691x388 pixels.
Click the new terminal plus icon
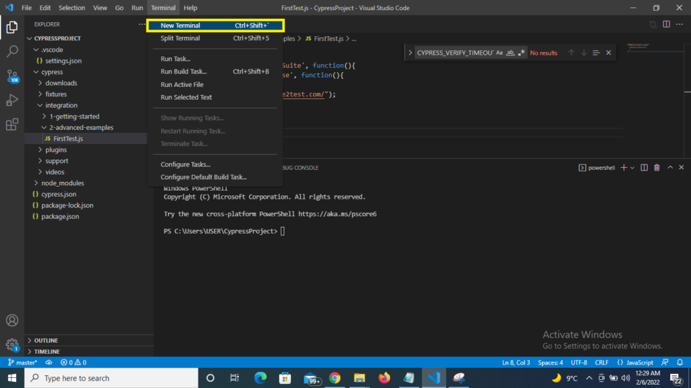coord(624,168)
